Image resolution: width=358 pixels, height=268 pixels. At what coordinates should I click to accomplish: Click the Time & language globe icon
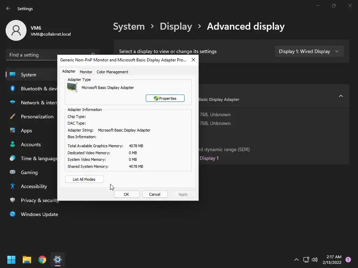pyautogui.click(x=13, y=158)
